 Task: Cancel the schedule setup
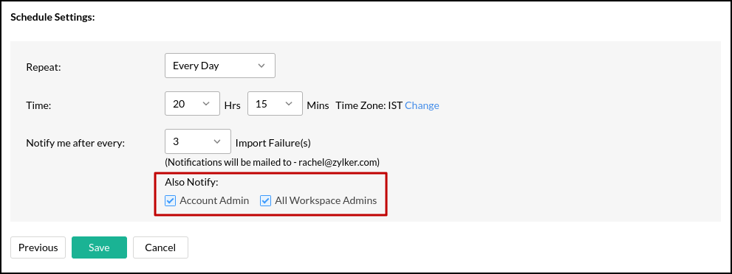pyautogui.click(x=160, y=247)
